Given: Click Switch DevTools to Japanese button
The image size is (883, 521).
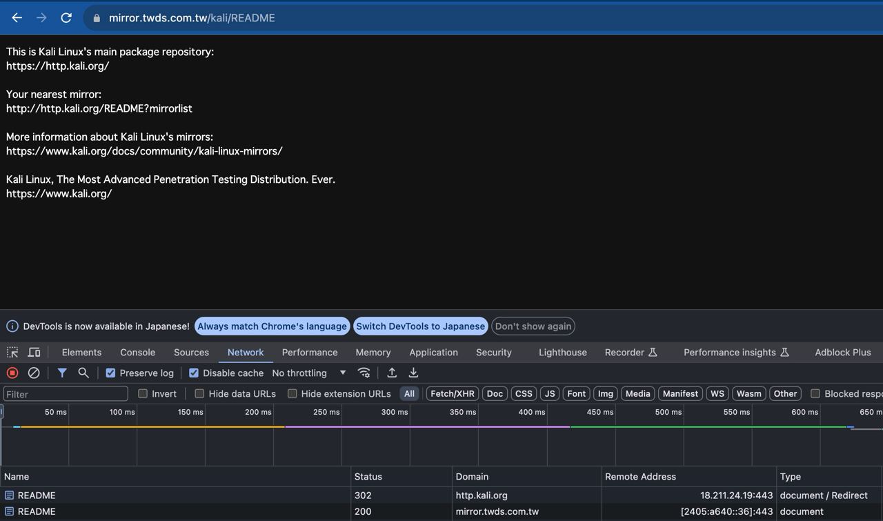Looking at the screenshot, I should [x=420, y=326].
